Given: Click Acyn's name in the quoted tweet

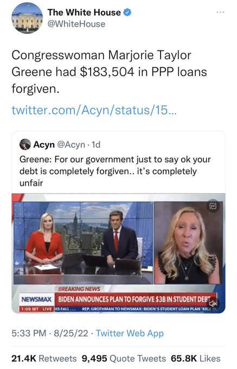Looking at the screenshot, I should point(44,145).
